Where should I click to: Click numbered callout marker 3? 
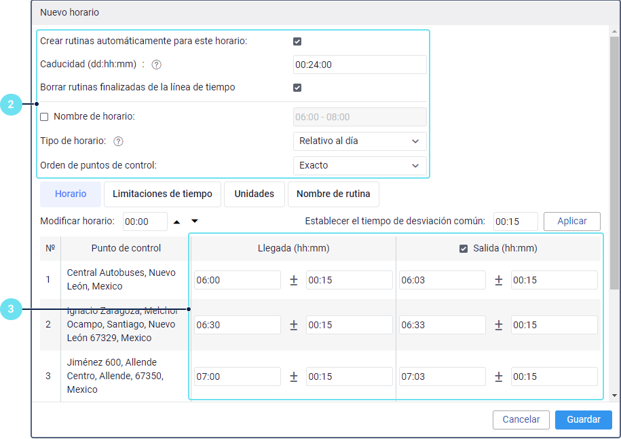point(10,310)
